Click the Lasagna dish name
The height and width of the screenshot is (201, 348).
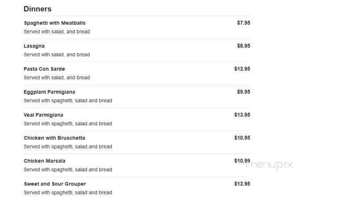pyautogui.click(x=34, y=46)
